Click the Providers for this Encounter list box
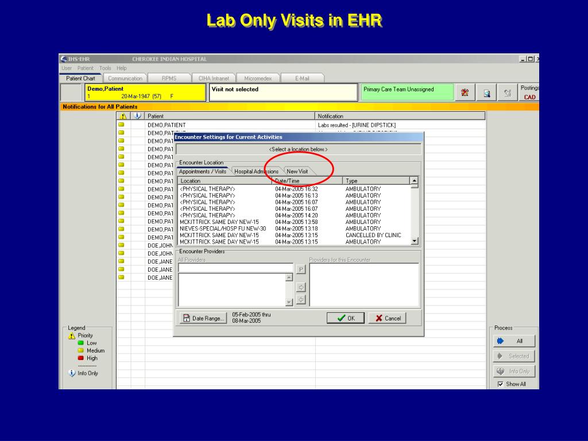This screenshot has height=441, width=588. tap(363, 285)
